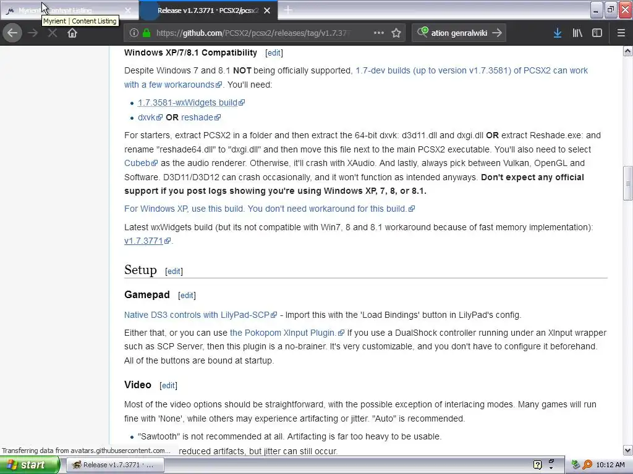Edit the Video section
The height and width of the screenshot is (474, 633).
pos(168,386)
